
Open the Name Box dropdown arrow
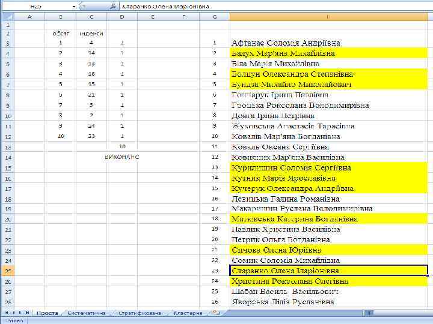pos(74,7)
